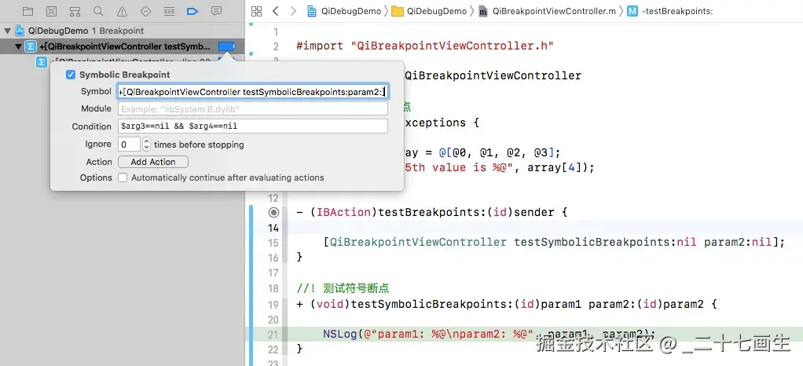Click line number 22 in the gutter
The height and width of the screenshot is (366, 803).
coord(274,350)
